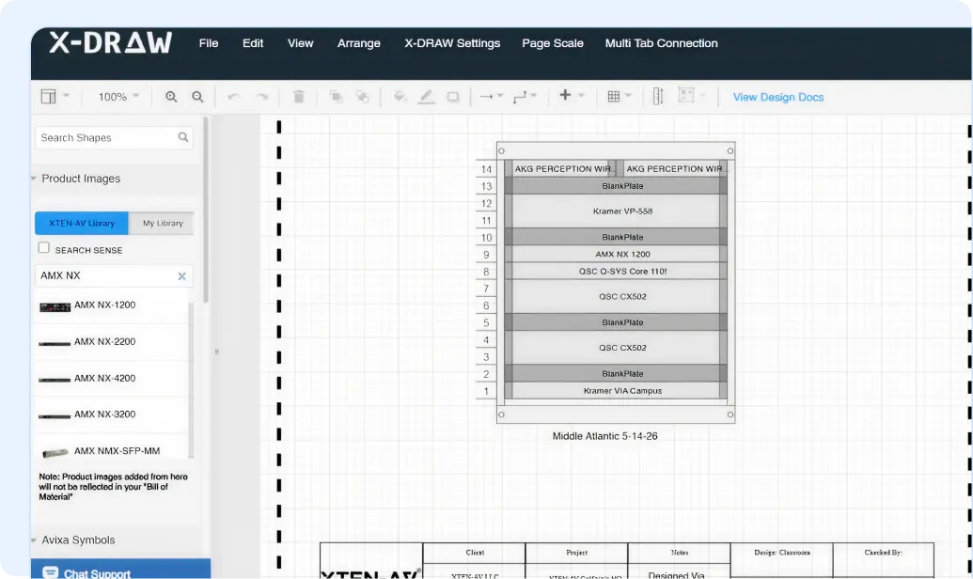The width and height of the screenshot is (973, 579).
Task: Click the product results list scrollbar
Action: click(191, 379)
